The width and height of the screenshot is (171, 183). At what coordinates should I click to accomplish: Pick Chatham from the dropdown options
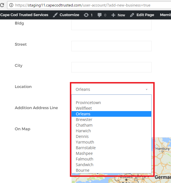coord(84,125)
